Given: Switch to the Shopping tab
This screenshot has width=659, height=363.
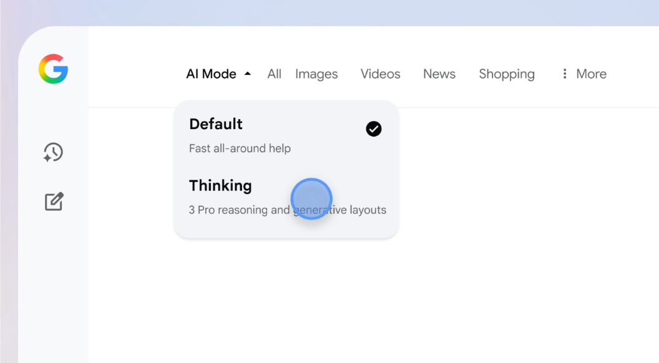Looking at the screenshot, I should tap(506, 74).
